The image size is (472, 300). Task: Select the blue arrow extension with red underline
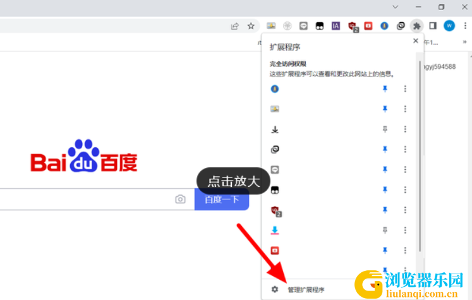pyautogui.click(x=275, y=231)
